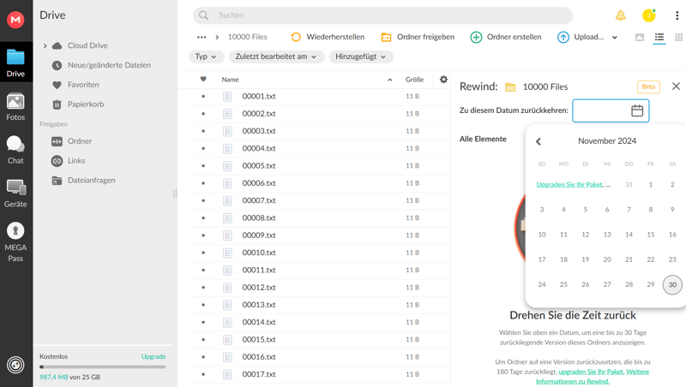The image size is (686, 387).
Task: Click the green Upgrade storage link
Action: tap(153, 356)
